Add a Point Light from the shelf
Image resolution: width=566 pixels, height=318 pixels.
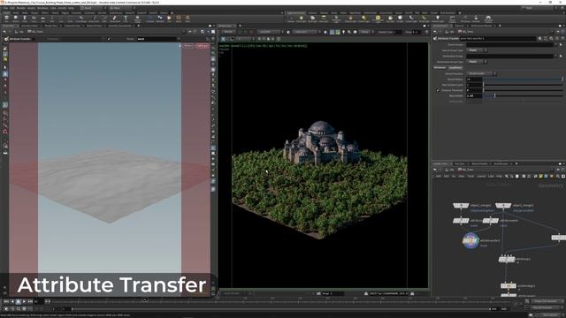[301, 18]
